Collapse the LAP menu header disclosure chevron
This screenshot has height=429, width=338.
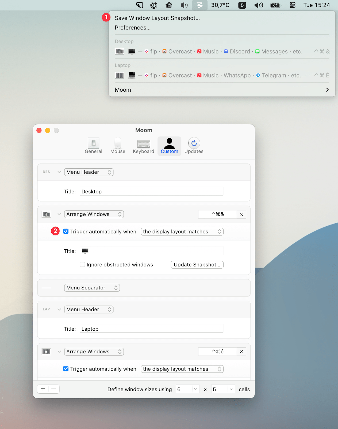[59, 309]
